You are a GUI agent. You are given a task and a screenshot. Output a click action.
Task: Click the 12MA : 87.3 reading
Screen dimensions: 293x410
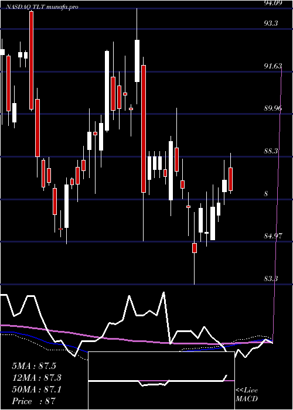click(36, 378)
